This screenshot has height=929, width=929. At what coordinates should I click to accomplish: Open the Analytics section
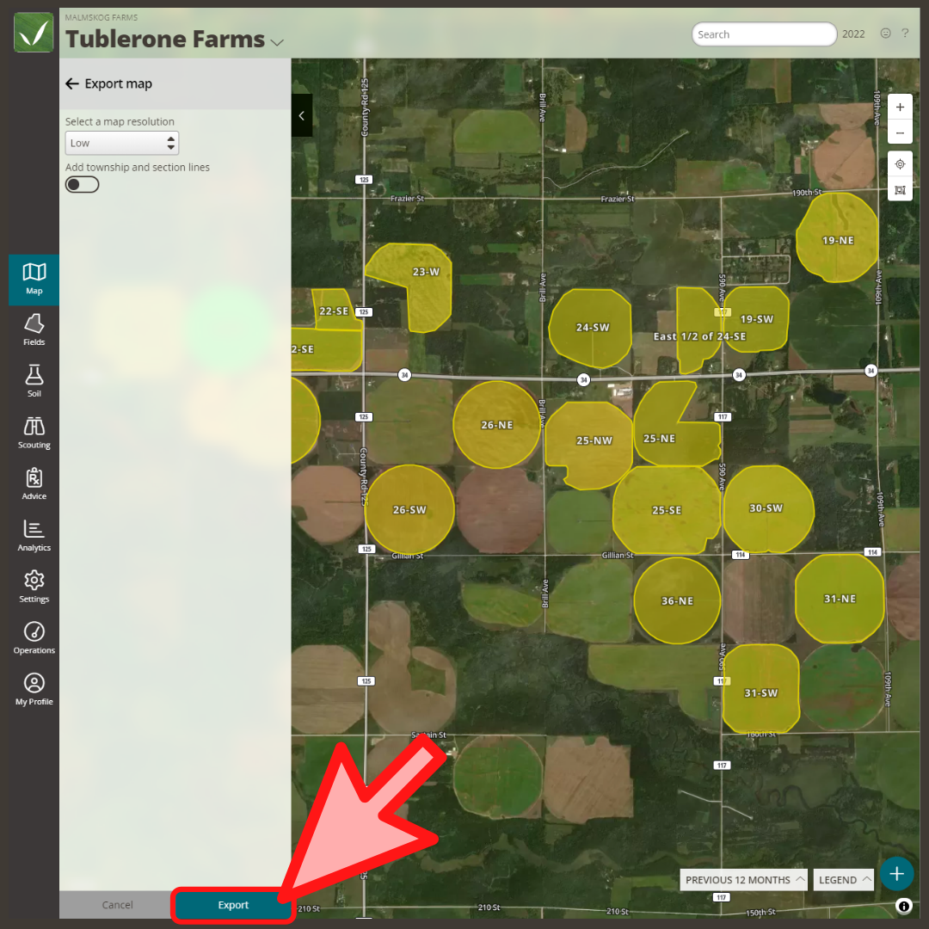click(x=34, y=536)
